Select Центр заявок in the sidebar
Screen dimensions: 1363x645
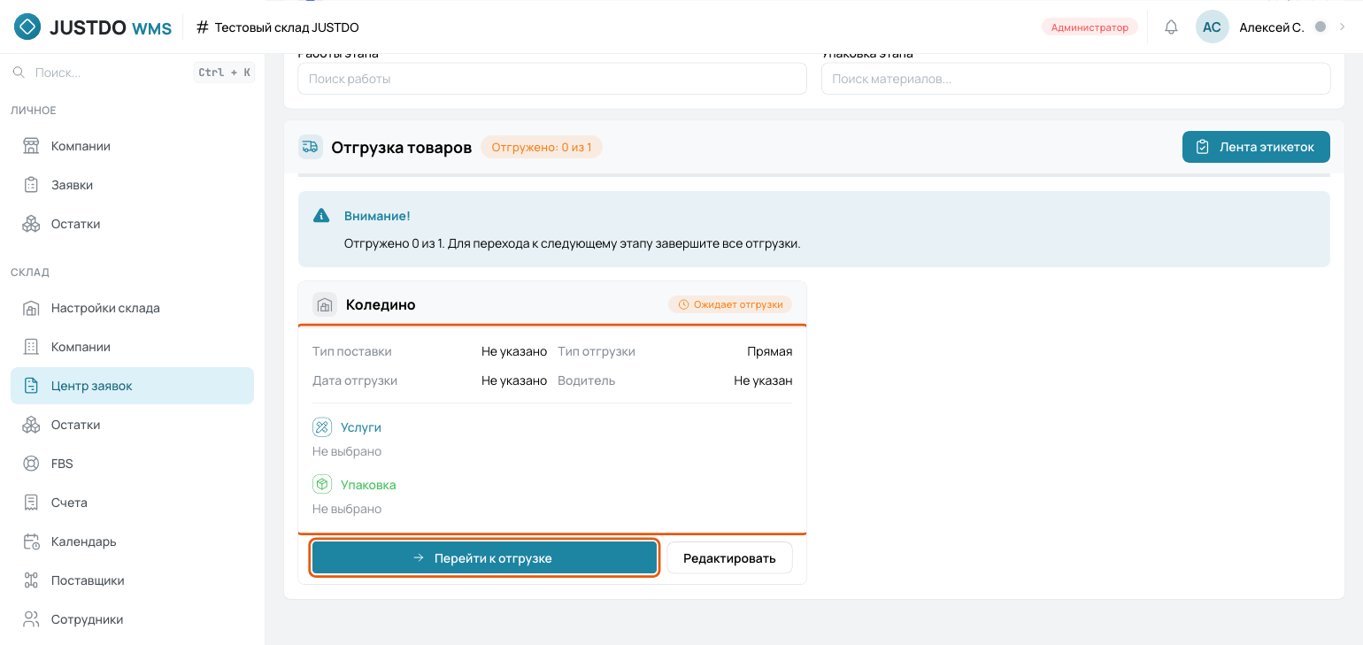pyautogui.click(x=133, y=386)
